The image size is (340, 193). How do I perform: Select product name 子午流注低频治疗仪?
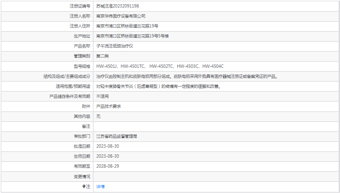click(x=115, y=46)
